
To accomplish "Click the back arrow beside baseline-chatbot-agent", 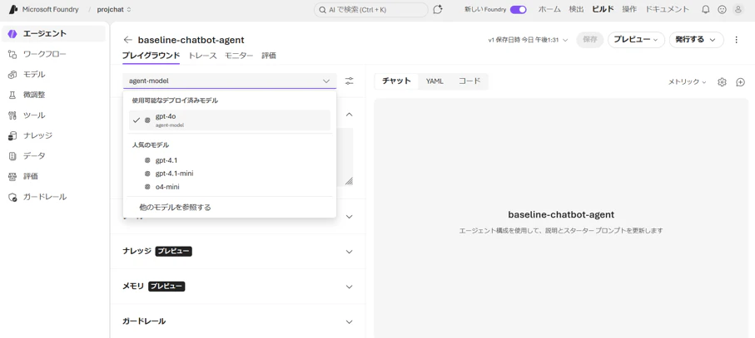I will tap(127, 40).
